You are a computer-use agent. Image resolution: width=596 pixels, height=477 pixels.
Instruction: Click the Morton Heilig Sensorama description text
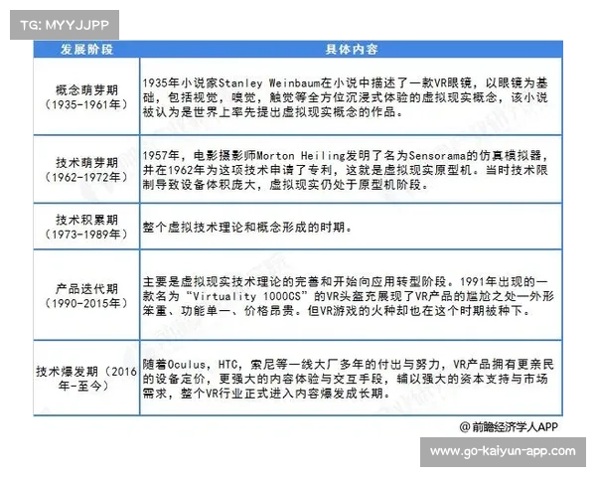coord(345,170)
